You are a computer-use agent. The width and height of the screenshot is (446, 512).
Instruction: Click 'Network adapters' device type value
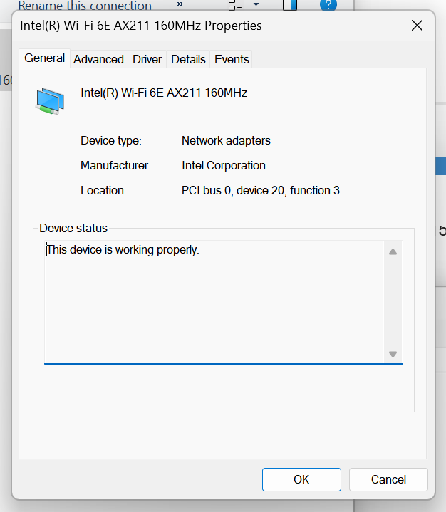point(226,141)
